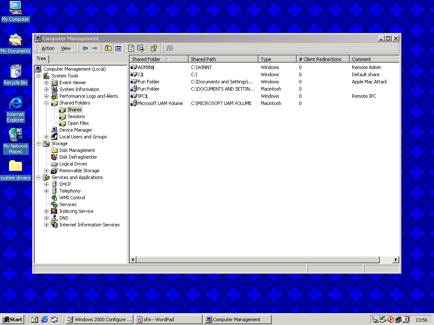This screenshot has width=434, height=325.
Task: Click the two-computers network tray icon
Action: (x=398, y=319)
